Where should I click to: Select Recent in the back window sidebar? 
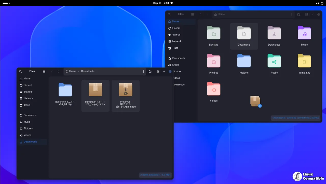coord(181,28)
